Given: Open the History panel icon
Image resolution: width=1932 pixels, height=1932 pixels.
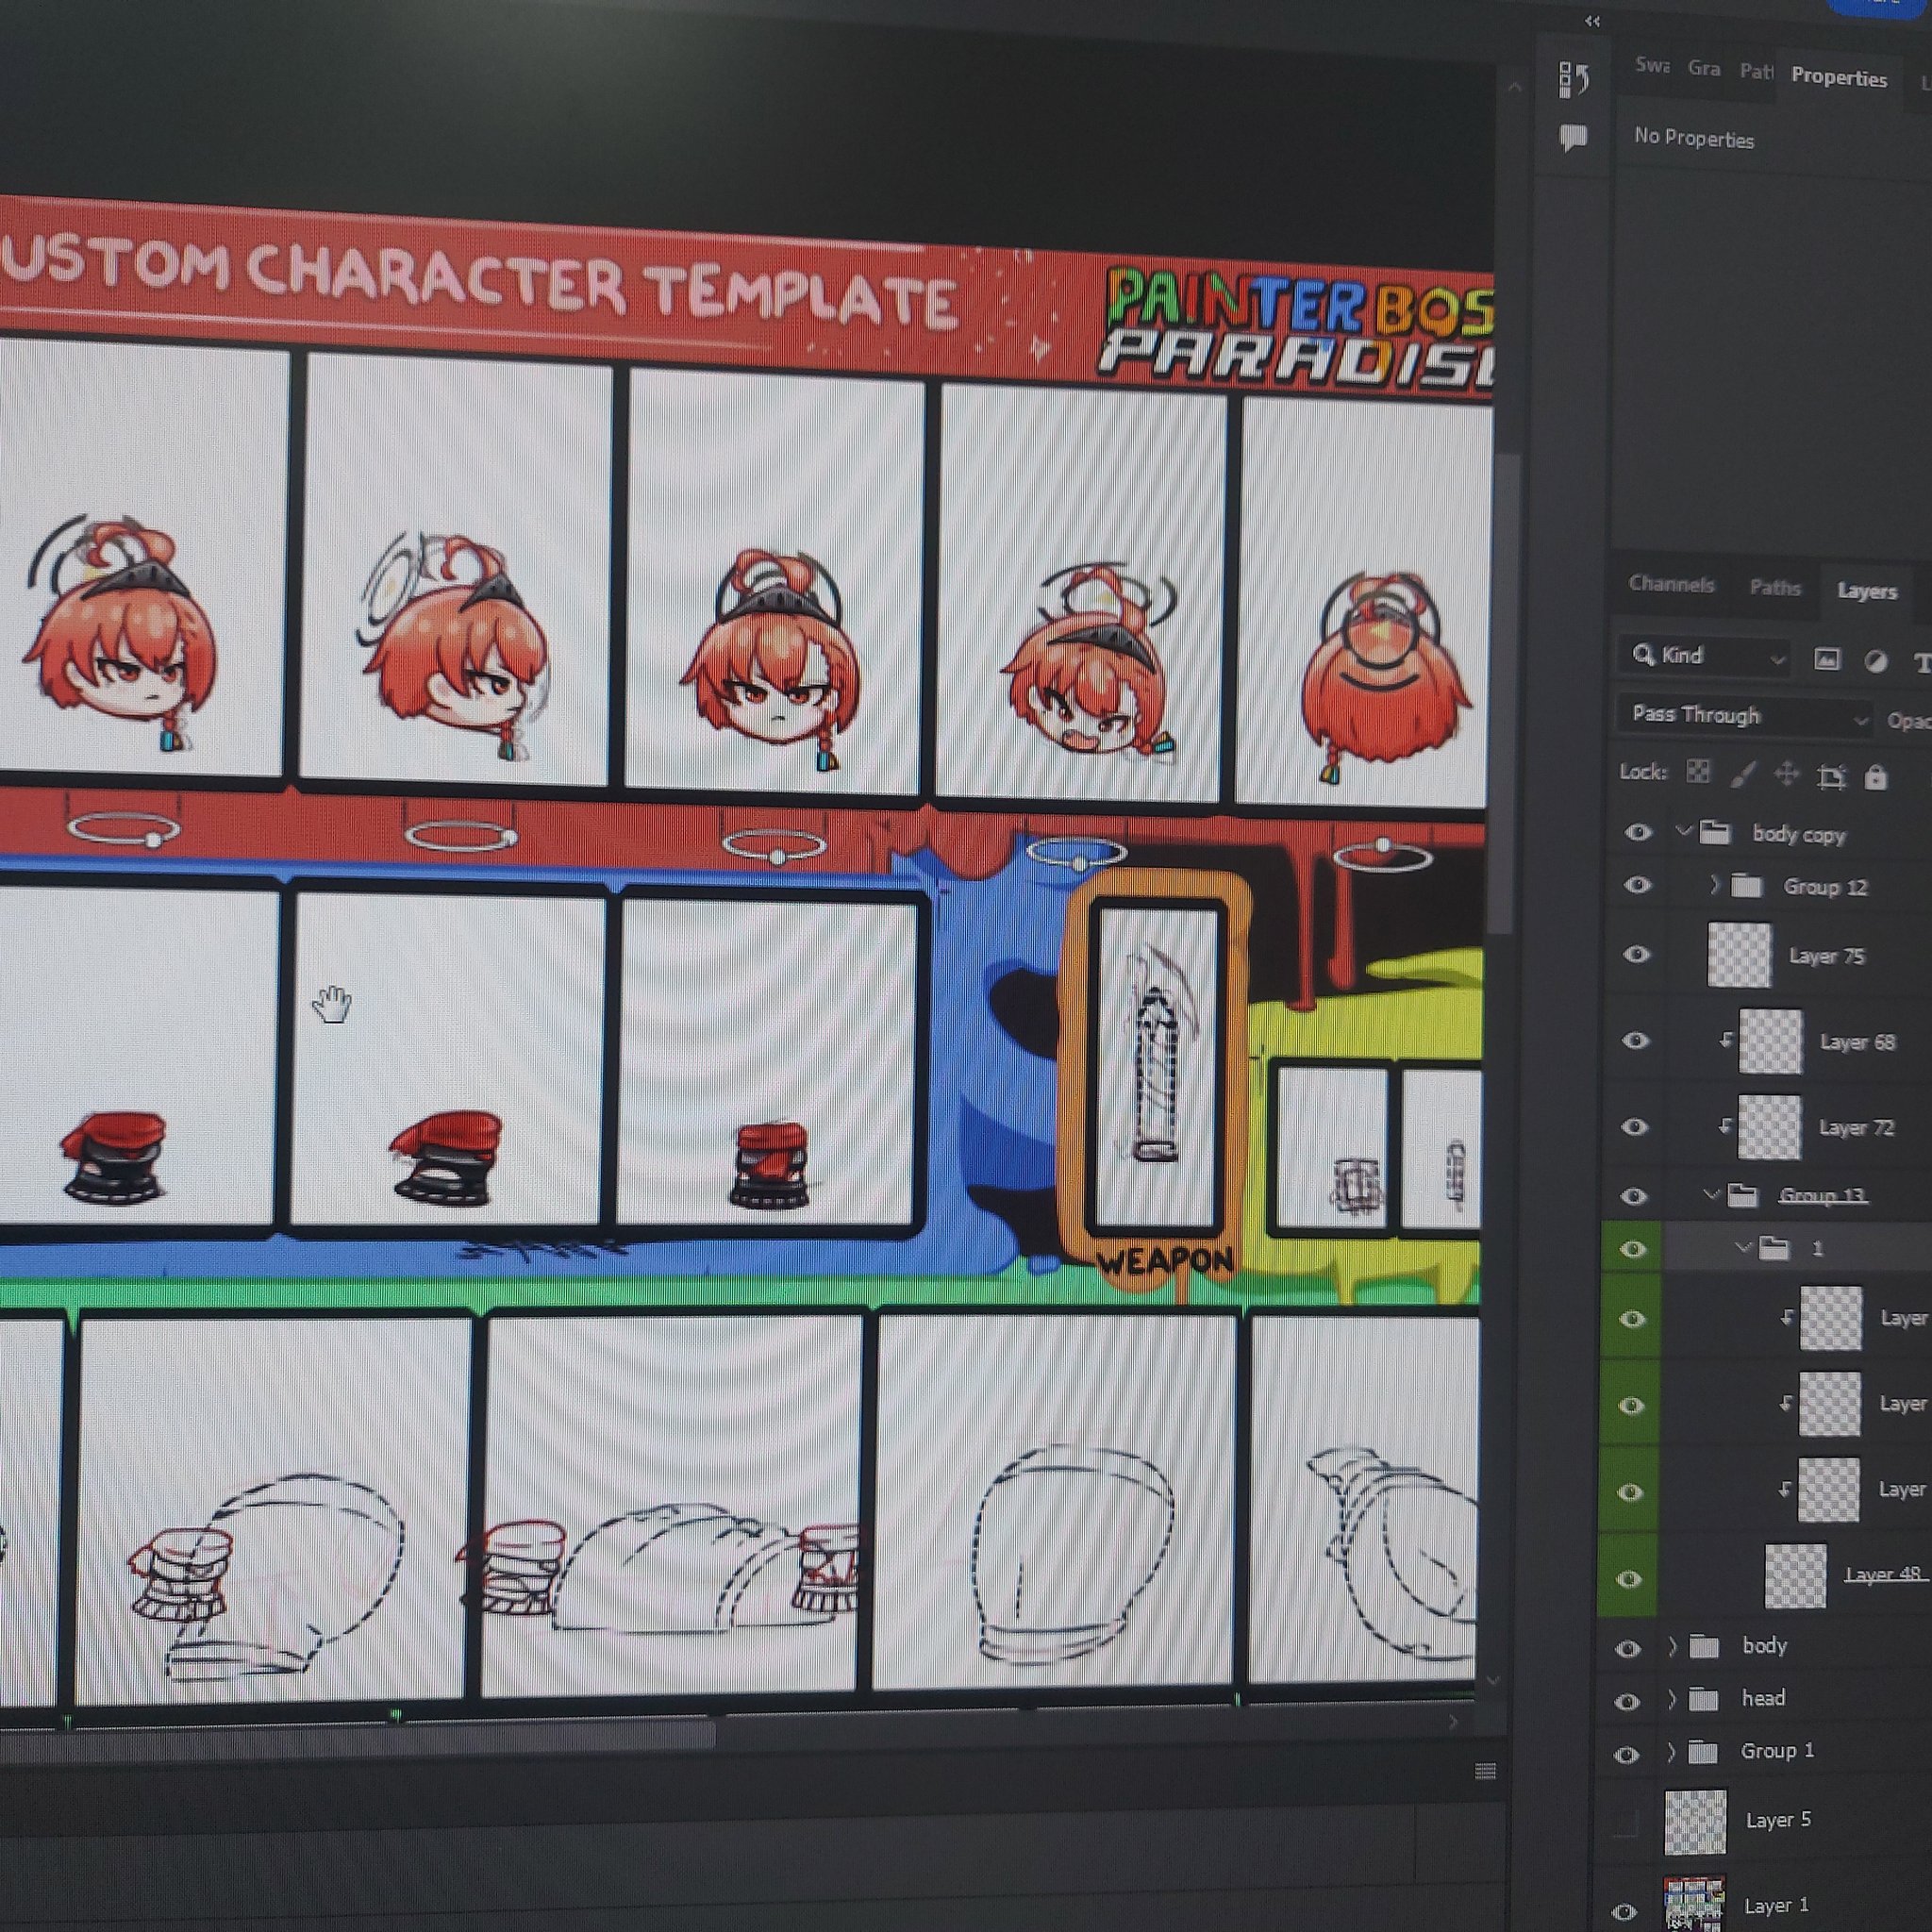Looking at the screenshot, I should [x=1574, y=79].
